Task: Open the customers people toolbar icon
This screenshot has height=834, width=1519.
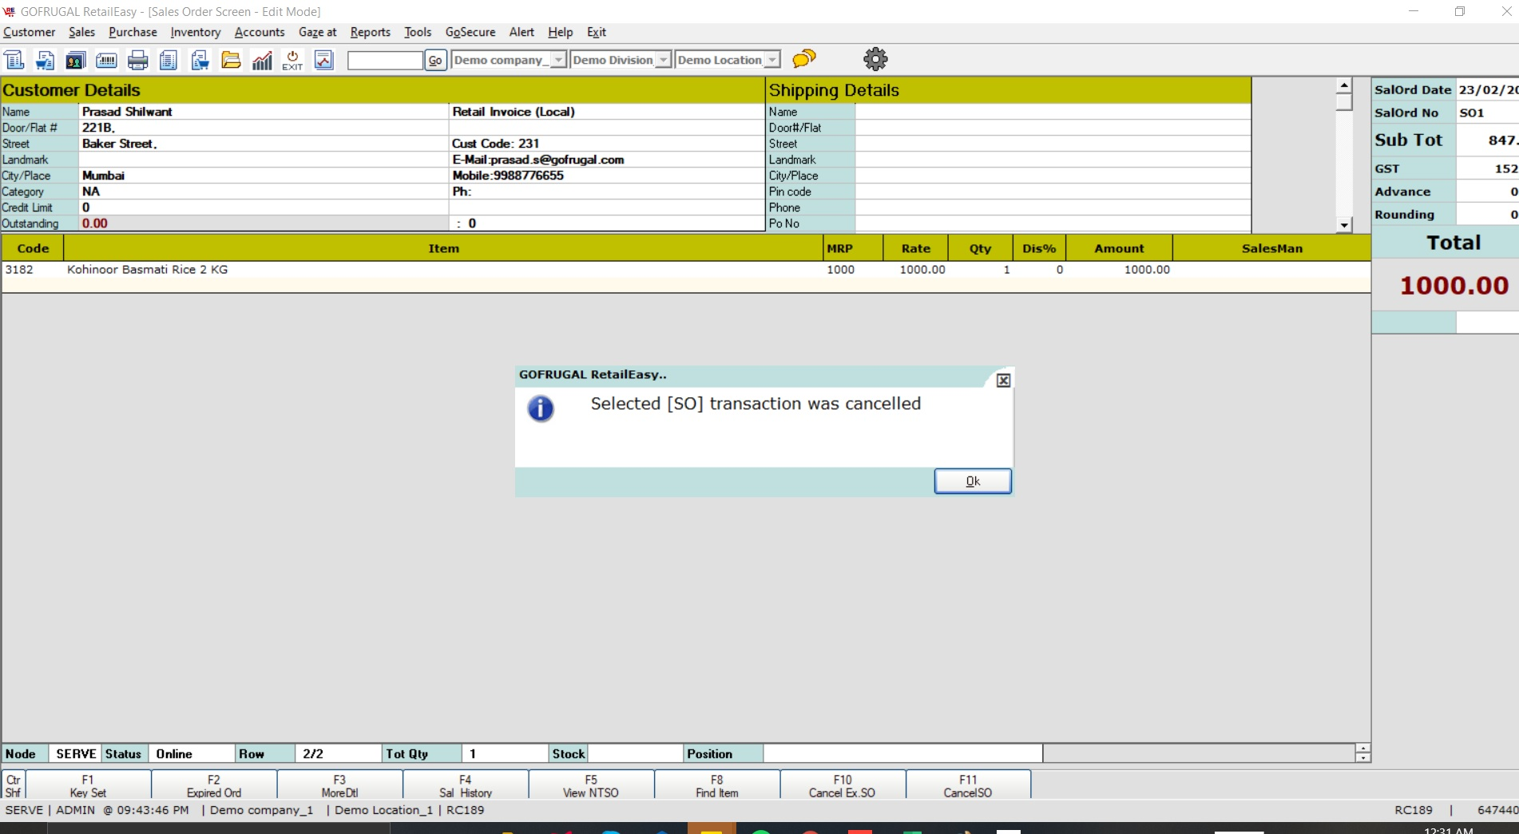Action: (x=76, y=60)
